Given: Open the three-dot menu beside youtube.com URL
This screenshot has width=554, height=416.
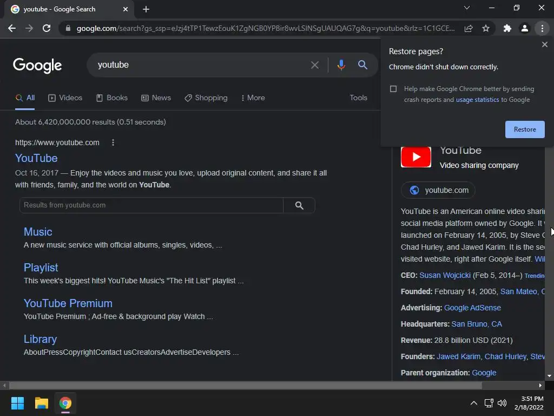Looking at the screenshot, I should point(113,142).
